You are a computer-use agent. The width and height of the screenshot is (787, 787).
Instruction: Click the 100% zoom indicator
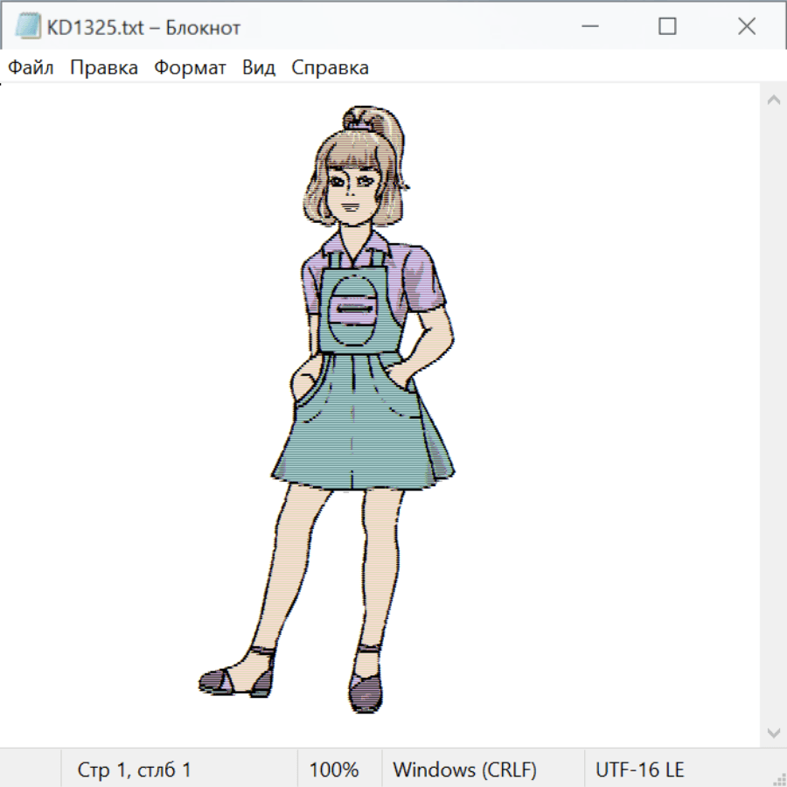click(334, 770)
